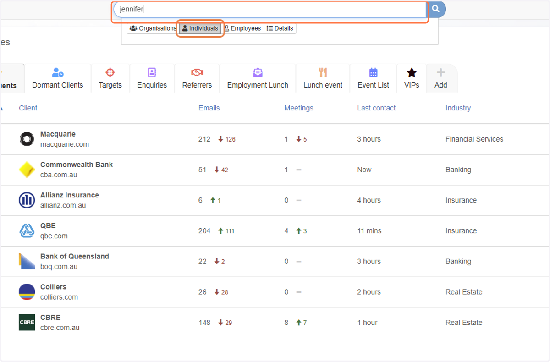
Task: Sort by Client column header
Action: (28, 108)
